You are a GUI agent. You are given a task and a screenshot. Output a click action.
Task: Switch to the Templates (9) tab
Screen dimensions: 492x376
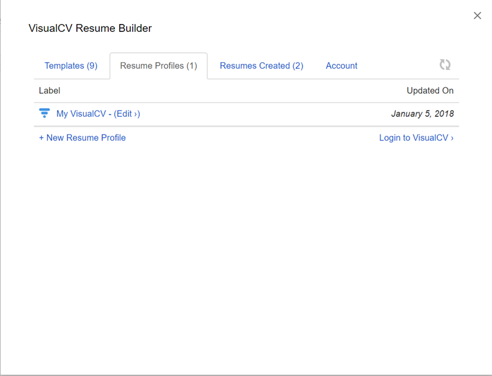pyautogui.click(x=71, y=66)
